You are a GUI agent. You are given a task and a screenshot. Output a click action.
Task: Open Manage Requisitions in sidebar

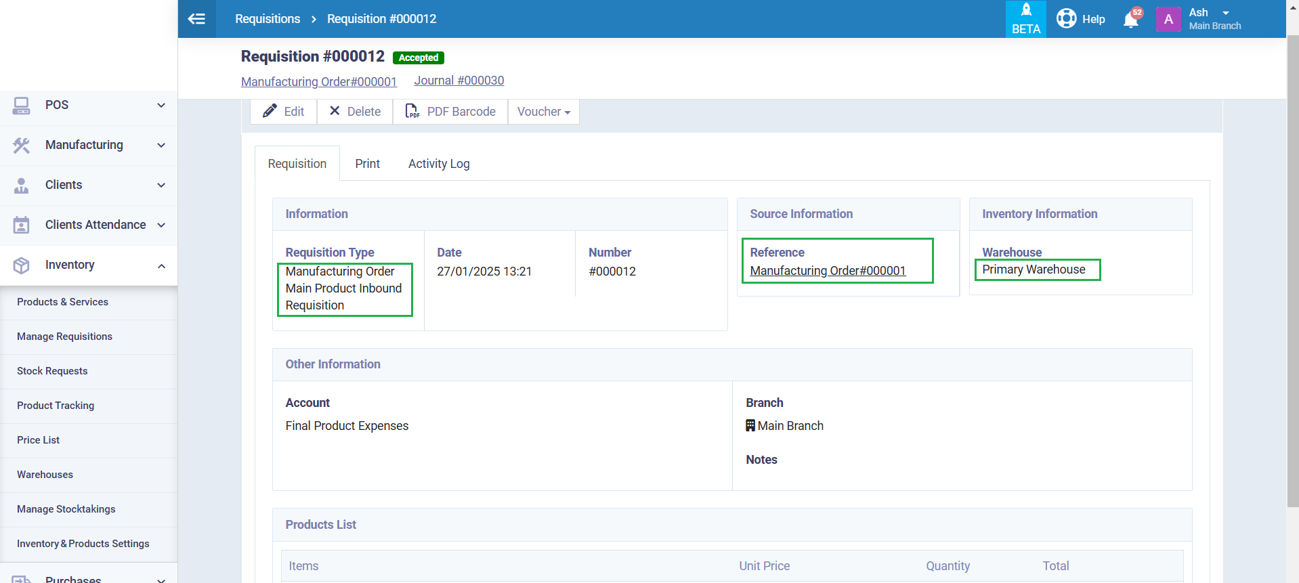click(x=64, y=337)
